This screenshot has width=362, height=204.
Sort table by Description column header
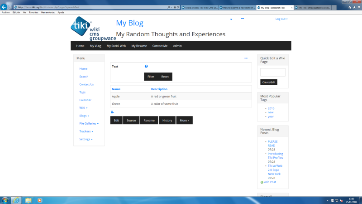point(159,89)
